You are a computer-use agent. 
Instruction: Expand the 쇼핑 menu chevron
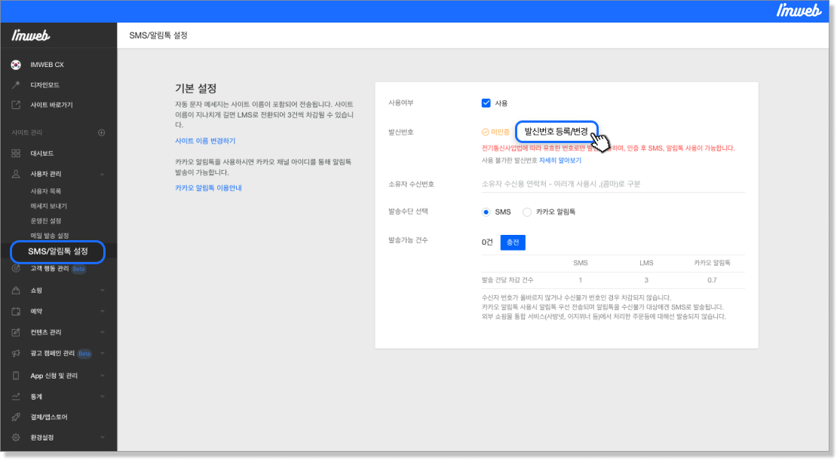[x=102, y=291]
